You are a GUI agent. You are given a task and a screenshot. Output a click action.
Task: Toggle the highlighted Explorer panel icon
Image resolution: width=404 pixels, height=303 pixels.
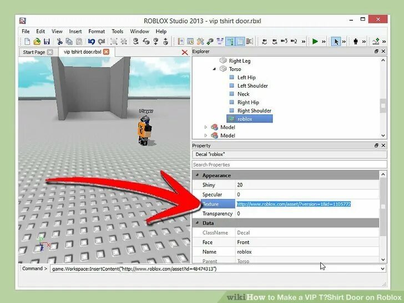(230, 41)
